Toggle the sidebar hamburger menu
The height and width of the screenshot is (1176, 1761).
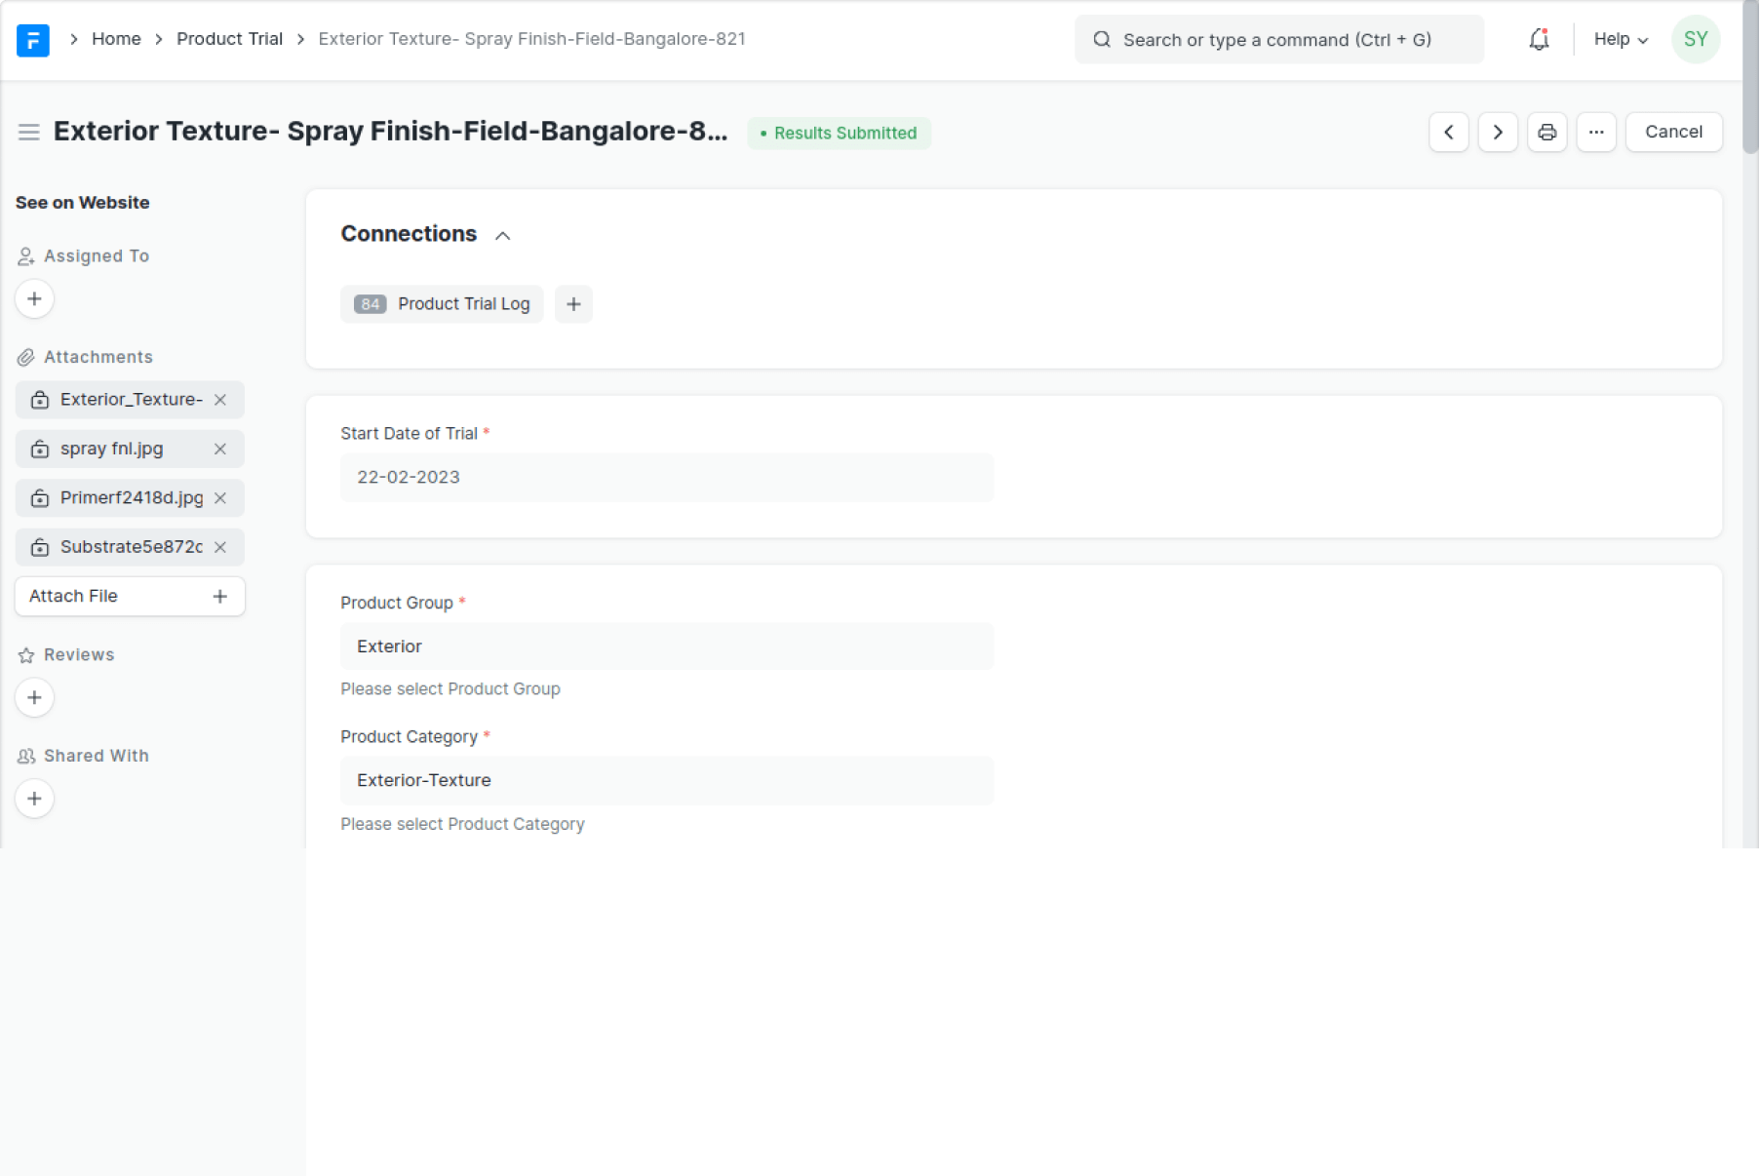pos(29,133)
